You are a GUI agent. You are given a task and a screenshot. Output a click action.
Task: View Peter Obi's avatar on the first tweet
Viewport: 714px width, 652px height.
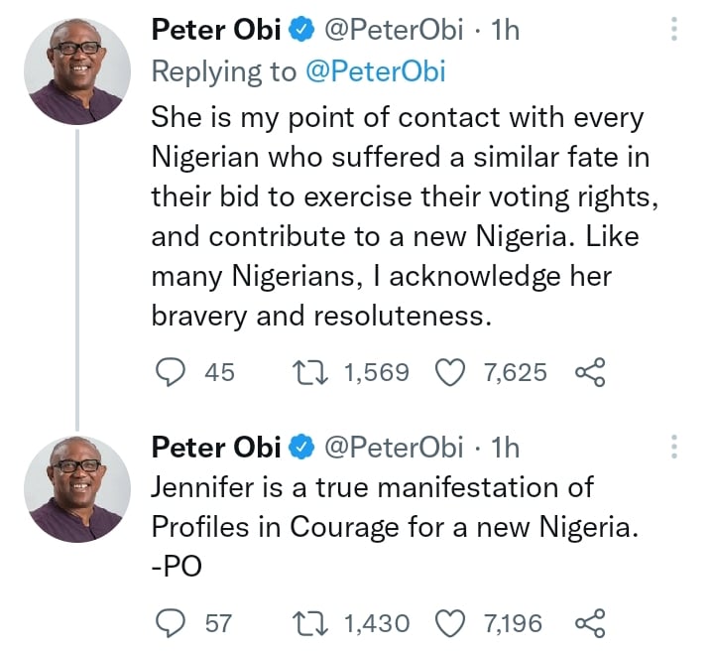[x=76, y=70]
